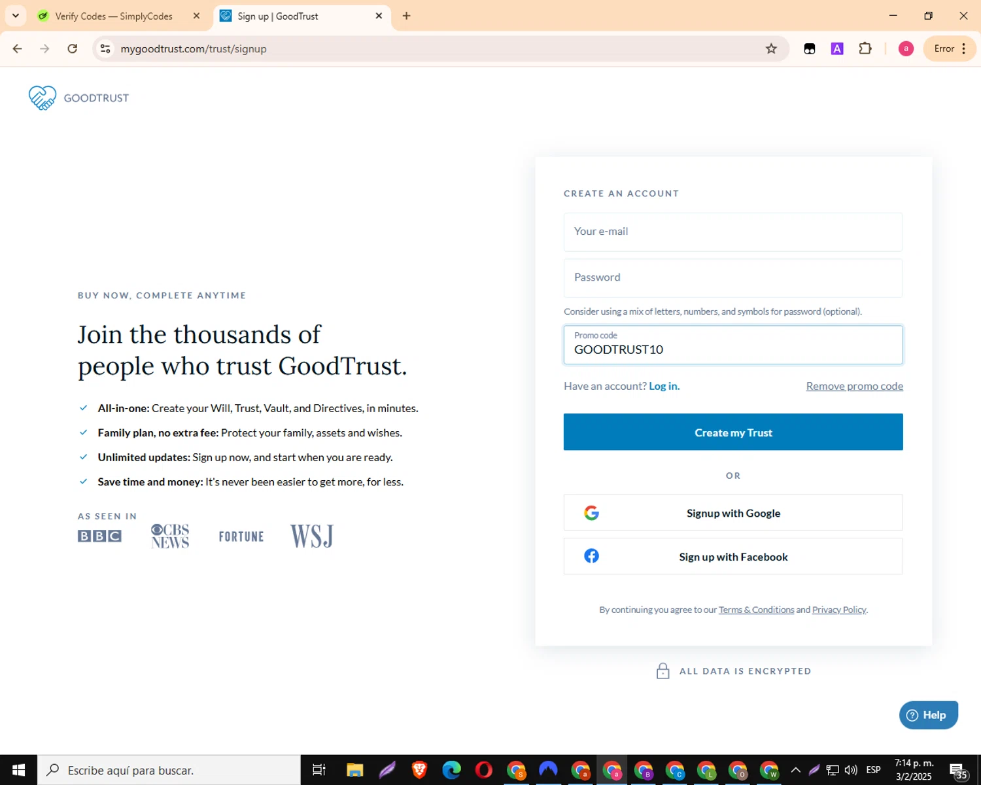Close the Sign up GoodTrust tab

379,16
